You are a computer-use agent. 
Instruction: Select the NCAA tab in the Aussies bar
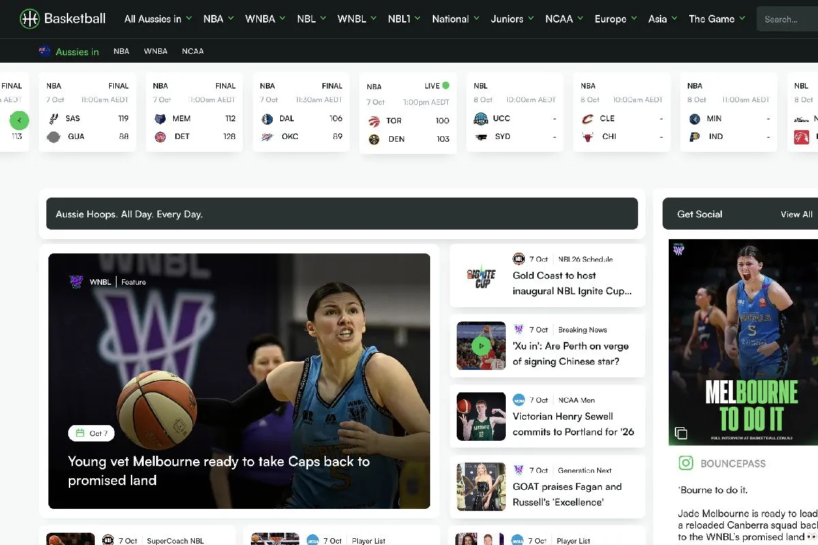pyautogui.click(x=193, y=51)
